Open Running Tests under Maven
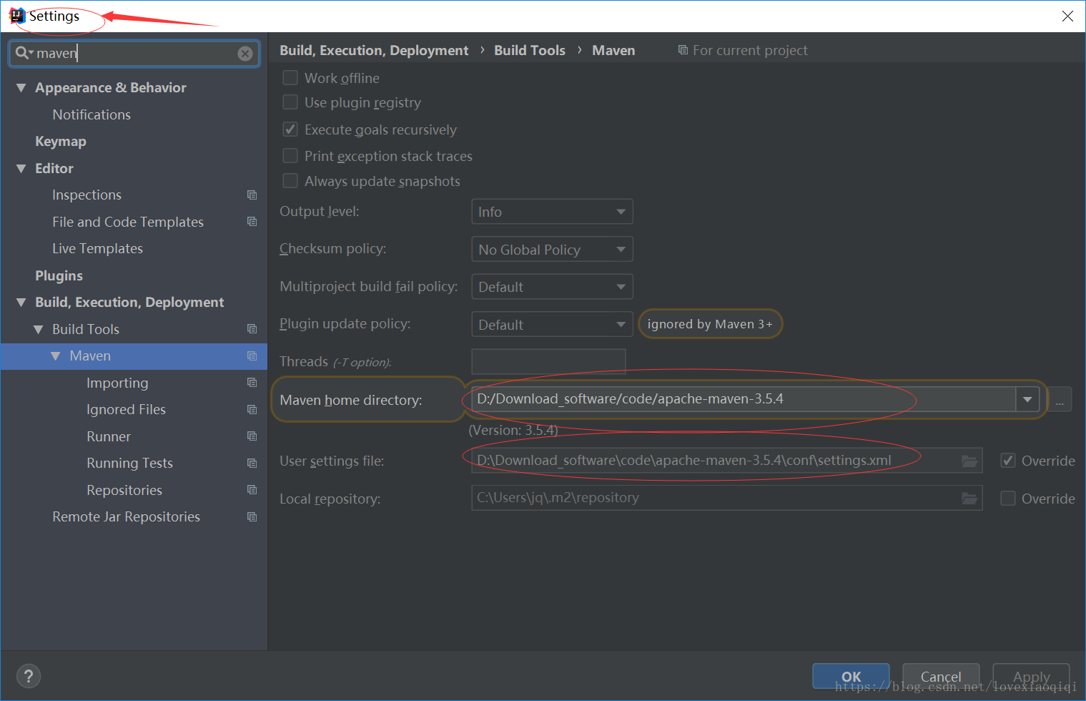Viewport: 1086px width, 701px height. click(x=129, y=463)
